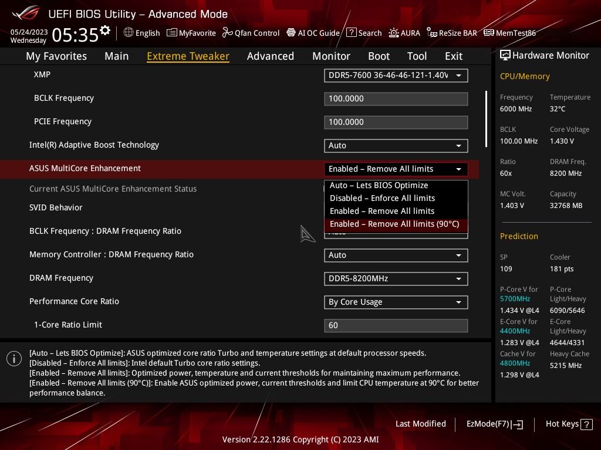The image size is (601, 450).
Task: Open Memory Controller DRAM Ratio dropdown
Action: tap(396, 255)
